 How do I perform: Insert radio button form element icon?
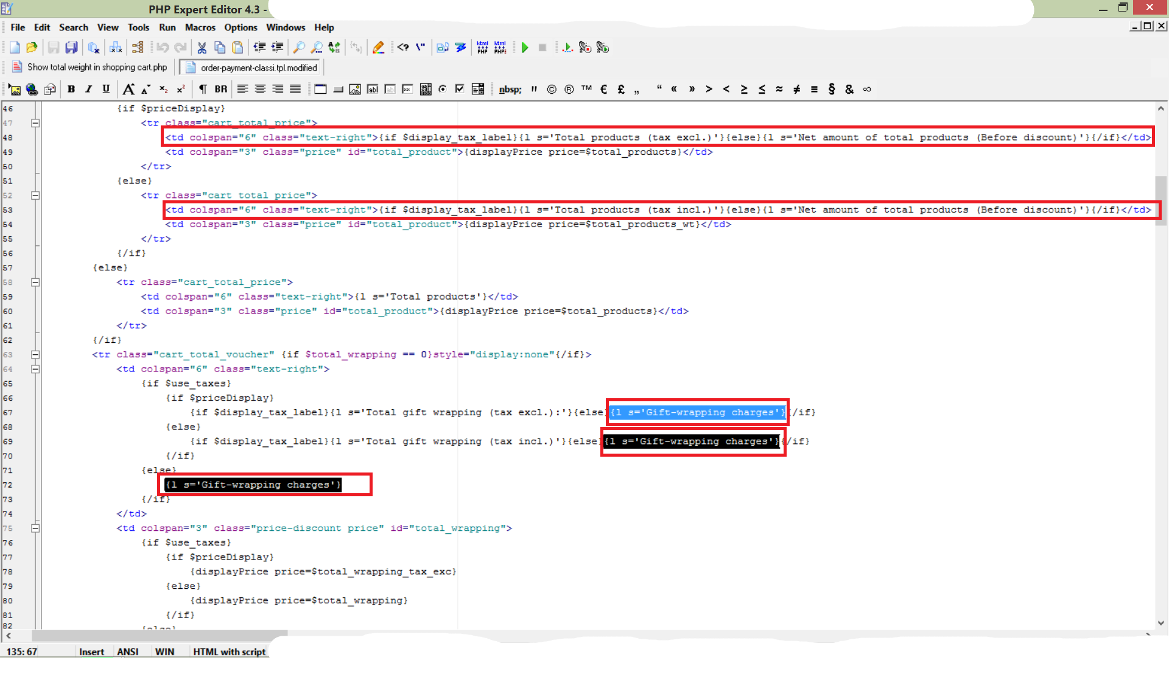coord(443,89)
